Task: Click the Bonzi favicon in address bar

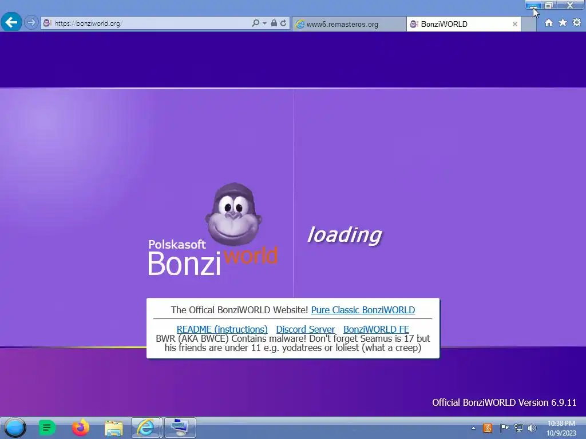Action: click(x=47, y=23)
